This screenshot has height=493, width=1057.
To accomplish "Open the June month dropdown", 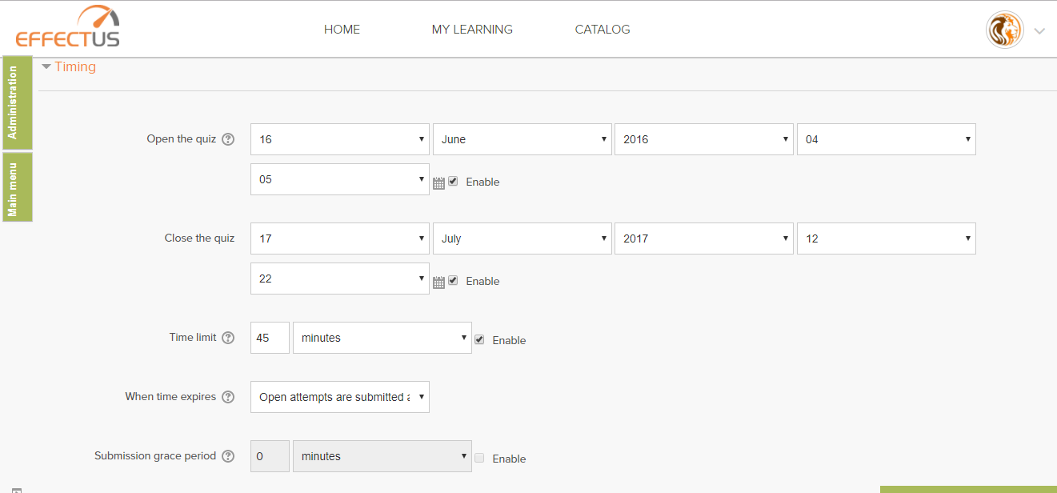I will (x=522, y=138).
